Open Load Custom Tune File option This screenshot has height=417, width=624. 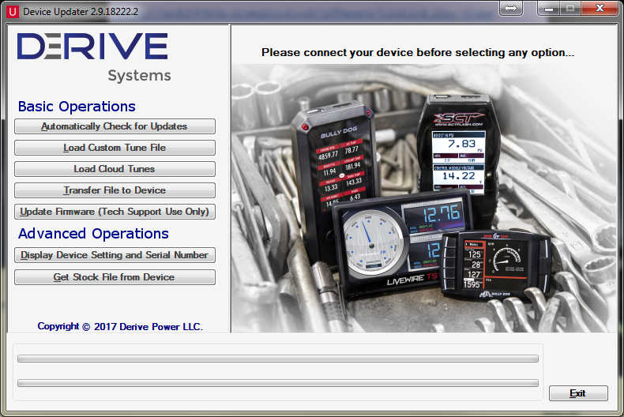(x=115, y=148)
